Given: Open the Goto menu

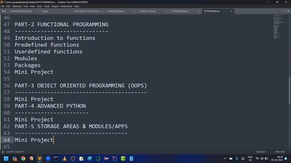Looking at the screenshot, I should coord(40,6).
